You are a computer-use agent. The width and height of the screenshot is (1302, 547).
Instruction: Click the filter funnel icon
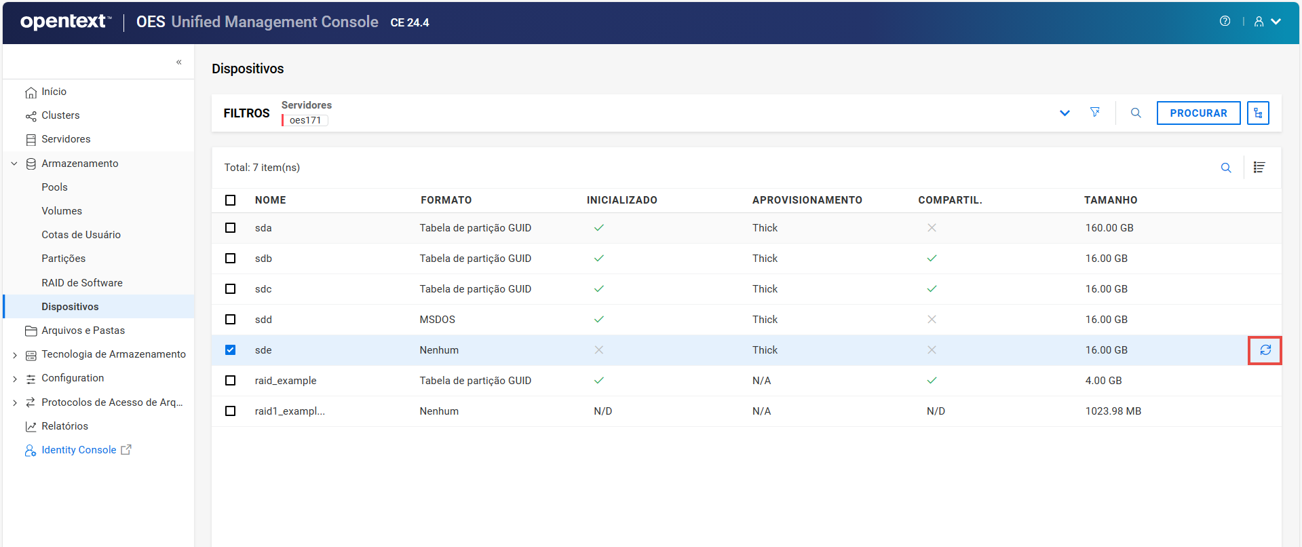coord(1094,113)
